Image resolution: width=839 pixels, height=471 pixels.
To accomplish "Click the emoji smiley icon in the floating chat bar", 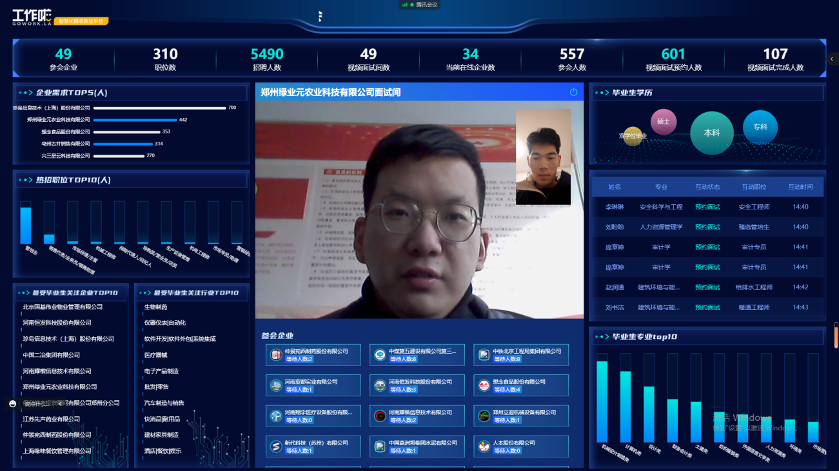I will [x=12, y=404].
